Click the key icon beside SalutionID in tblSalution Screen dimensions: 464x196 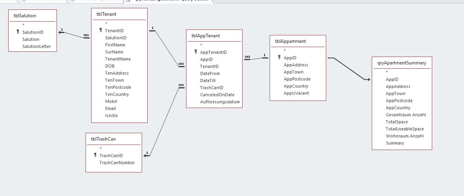(x=18, y=32)
